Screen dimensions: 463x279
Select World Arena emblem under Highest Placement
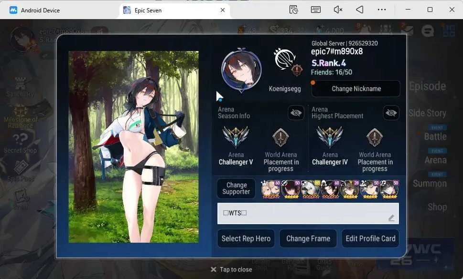click(375, 137)
